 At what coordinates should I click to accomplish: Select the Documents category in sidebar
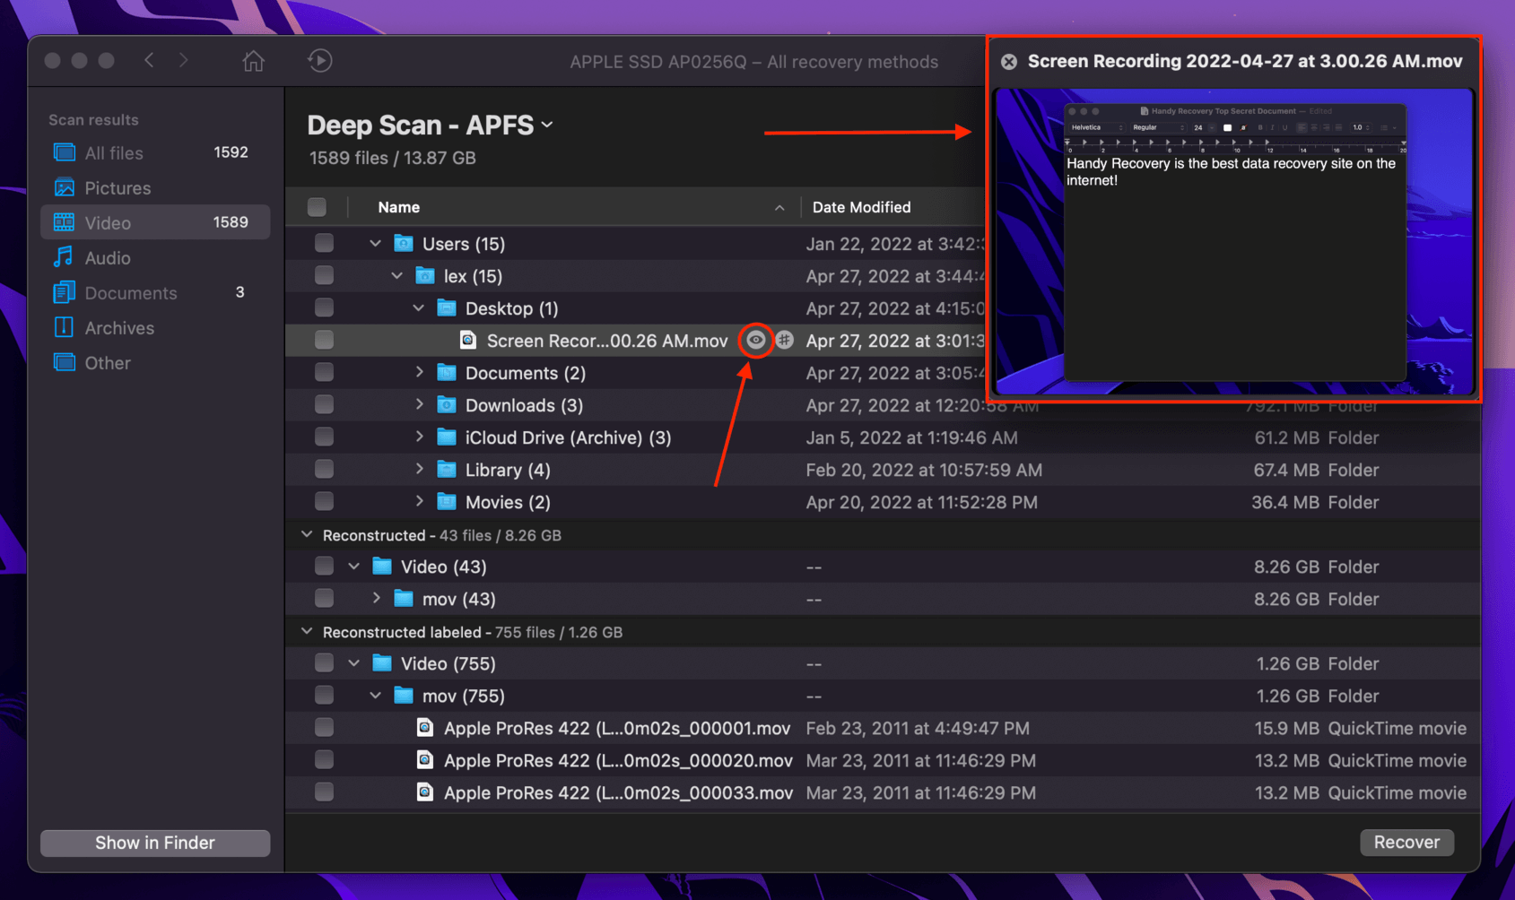(154, 292)
